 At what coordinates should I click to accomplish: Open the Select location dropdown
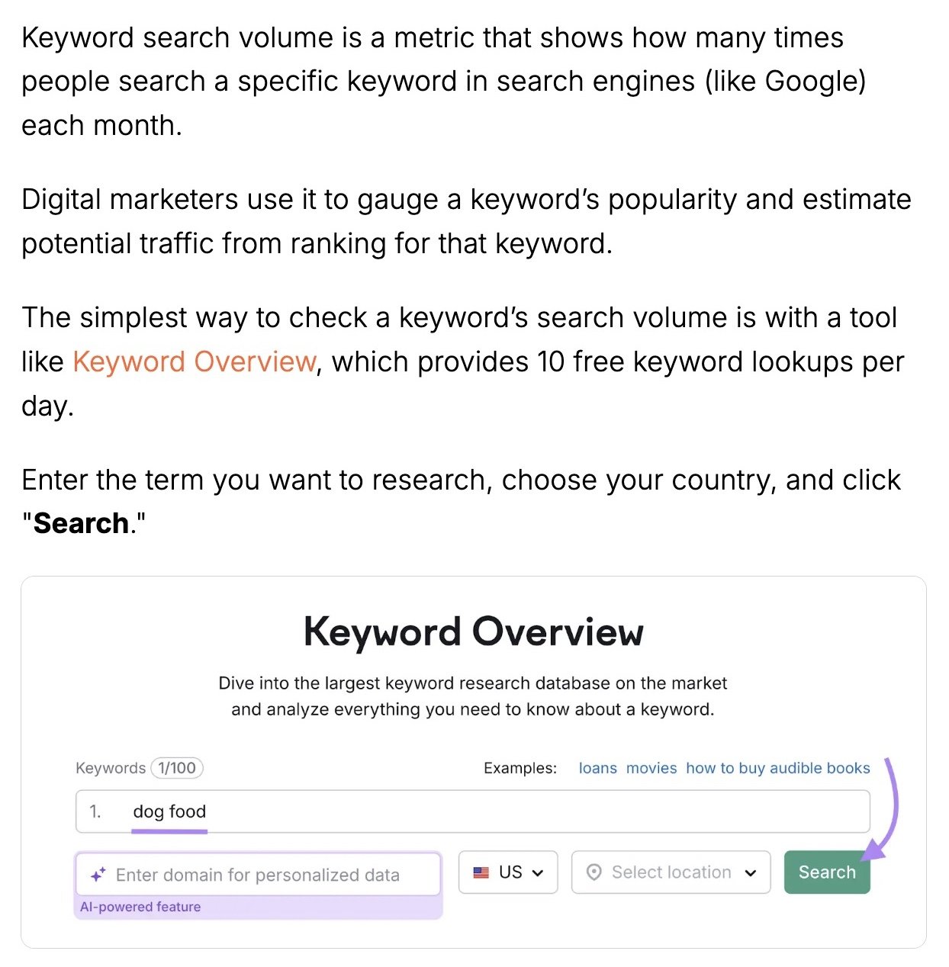671,872
